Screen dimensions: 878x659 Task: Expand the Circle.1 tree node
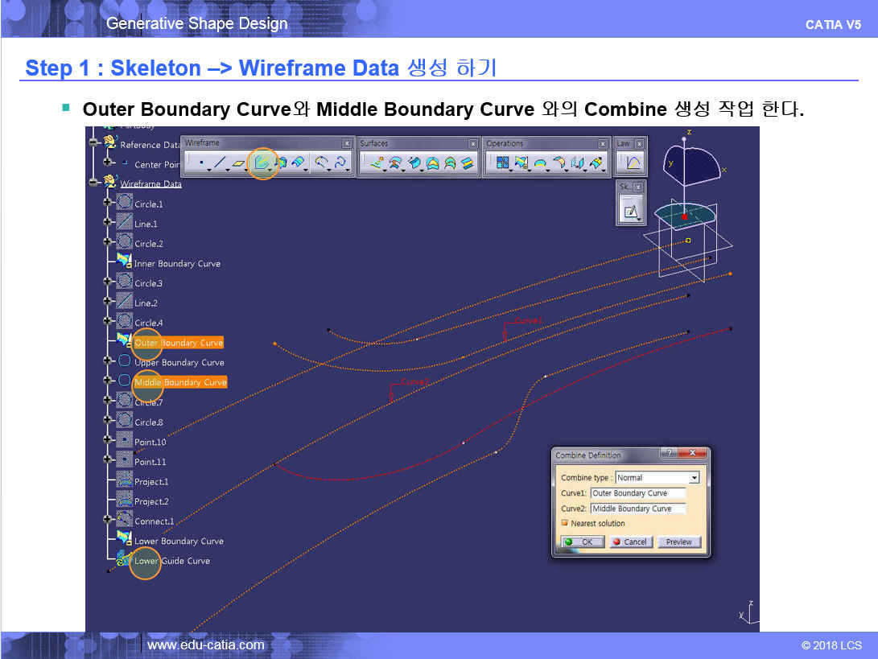106,204
